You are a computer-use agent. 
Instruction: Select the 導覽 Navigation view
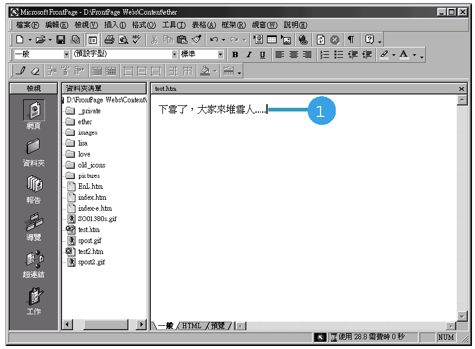[33, 227]
